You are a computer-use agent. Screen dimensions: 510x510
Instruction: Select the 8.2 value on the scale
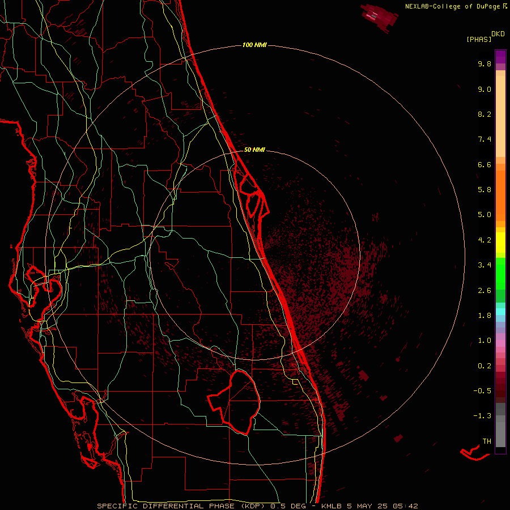[484, 114]
